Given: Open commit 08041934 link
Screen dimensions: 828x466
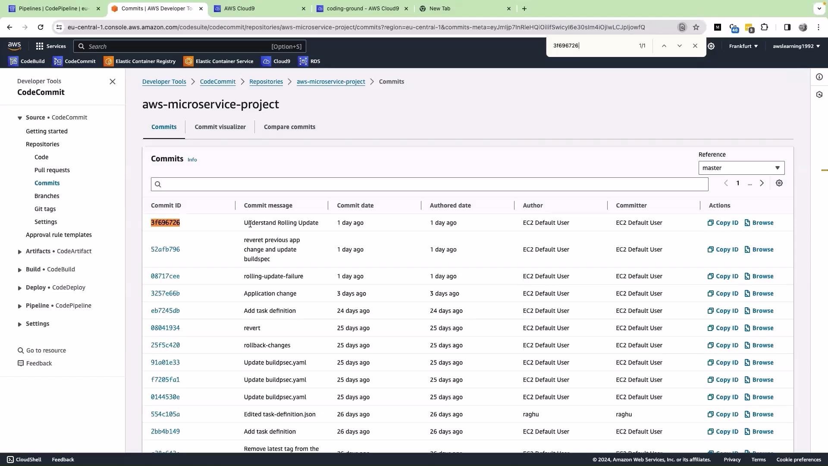Looking at the screenshot, I should point(165,328).
